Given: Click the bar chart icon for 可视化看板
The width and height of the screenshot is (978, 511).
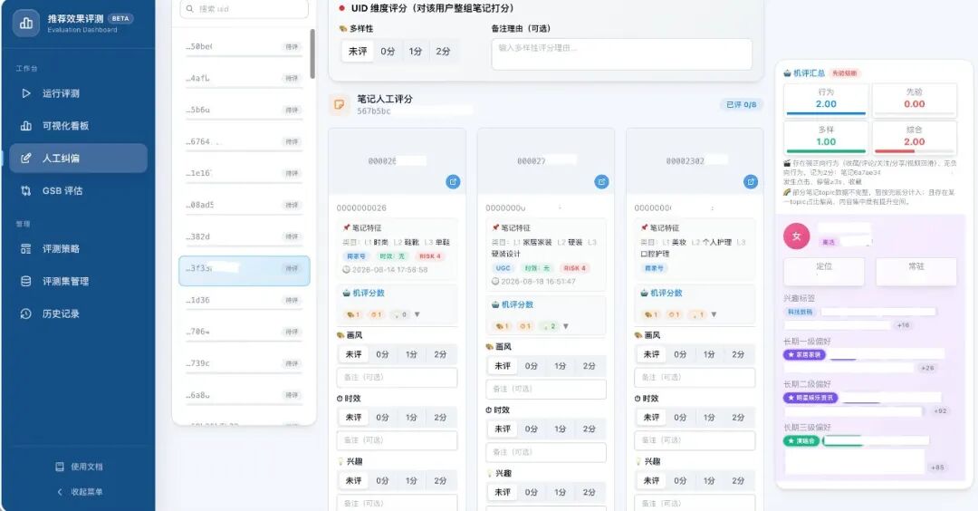Looking at the screenshot, I should 25,125.
